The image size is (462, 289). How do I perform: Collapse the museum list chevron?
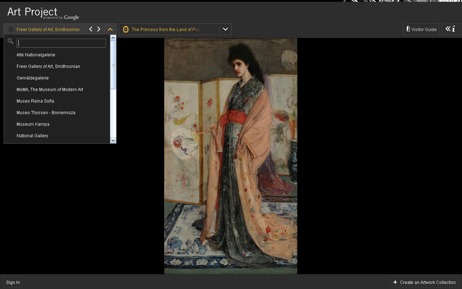coord(110,29)
